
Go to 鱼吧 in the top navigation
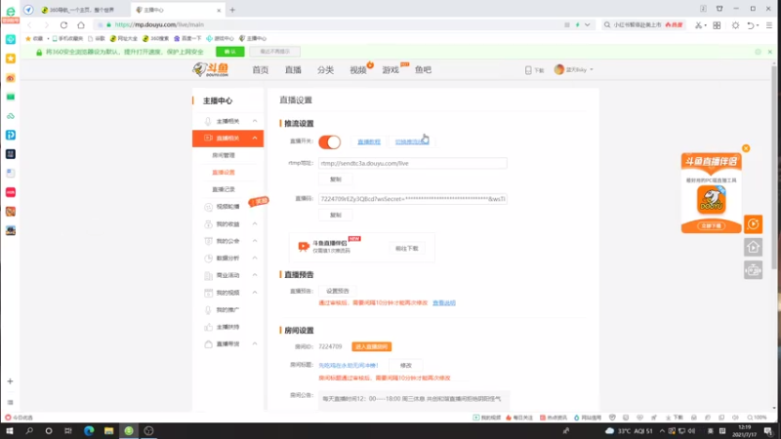coord(423,70)
